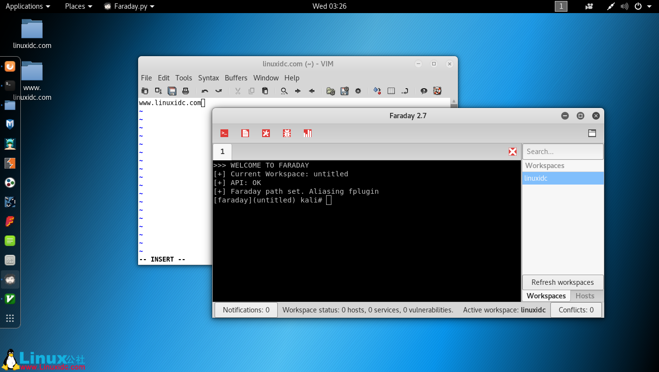Launch Terminal from the dock

tap(10, 86)
